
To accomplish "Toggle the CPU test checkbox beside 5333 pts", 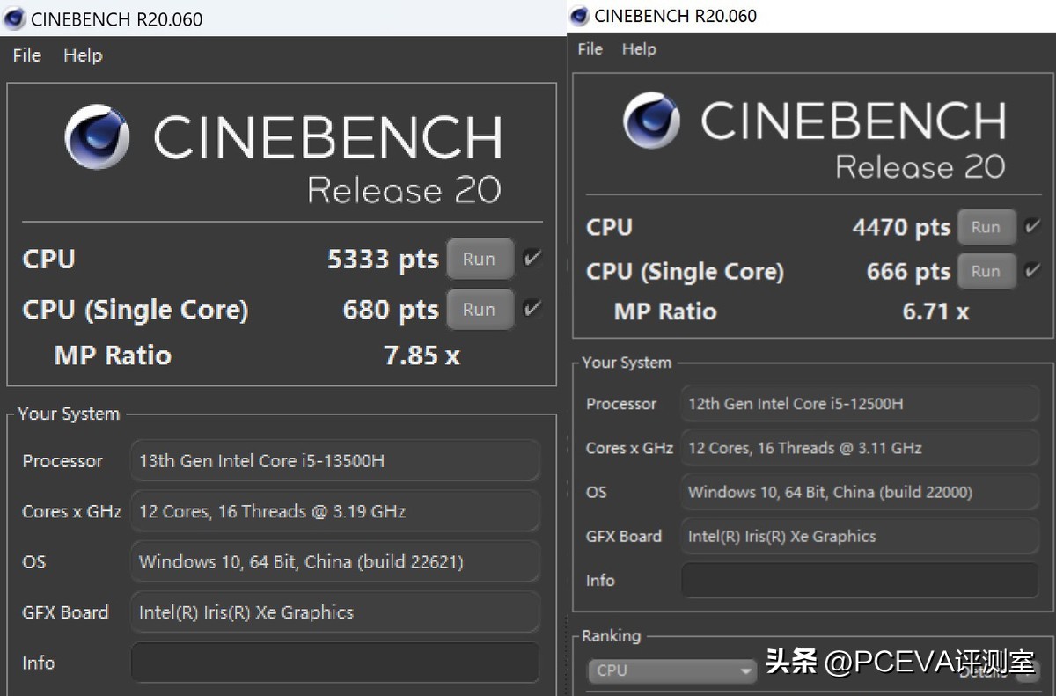I will (532, 258).
